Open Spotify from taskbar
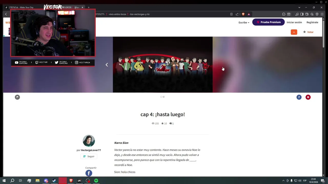The image size is (328, 184). [96, 181]
